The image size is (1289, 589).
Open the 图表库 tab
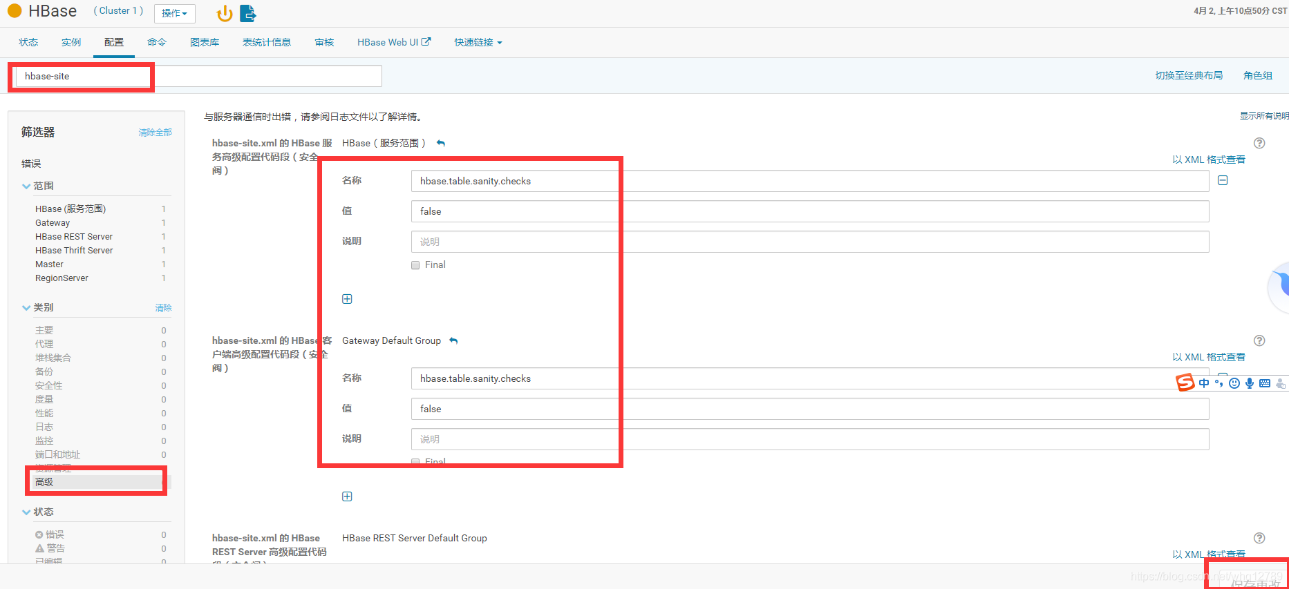click(x=205, y=42)
